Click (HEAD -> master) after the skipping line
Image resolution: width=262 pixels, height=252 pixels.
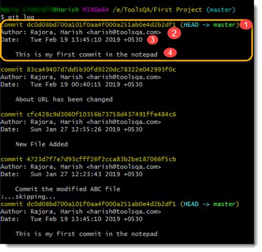[209, 204]
